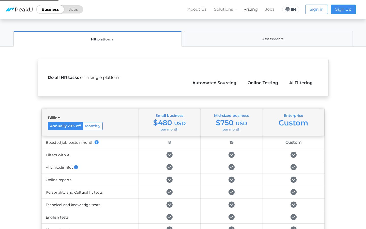The width and height of the screenshot is (366, 229).
Task: Click 'Online reports' row label
Action: coord(58,180)
